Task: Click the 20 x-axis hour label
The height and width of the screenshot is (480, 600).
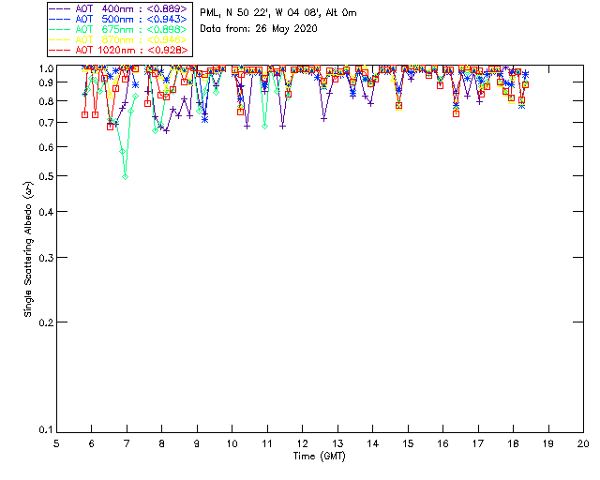Action: click(583, 443)
